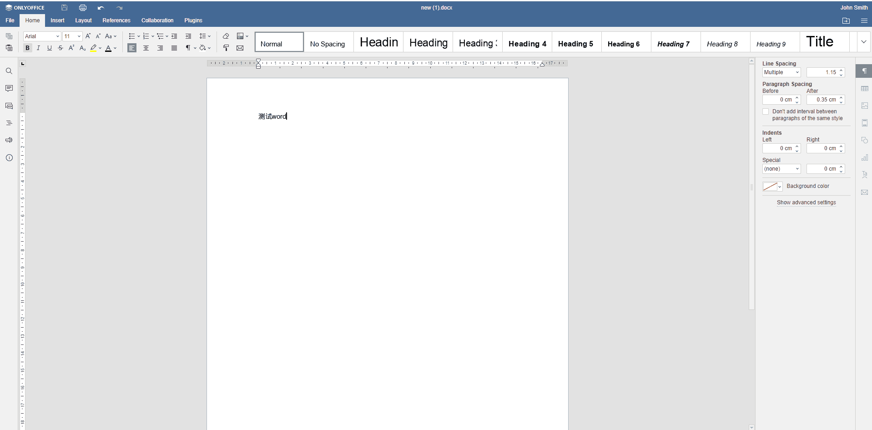
Task: Apply superscript formatting
Action: (71, 48)
